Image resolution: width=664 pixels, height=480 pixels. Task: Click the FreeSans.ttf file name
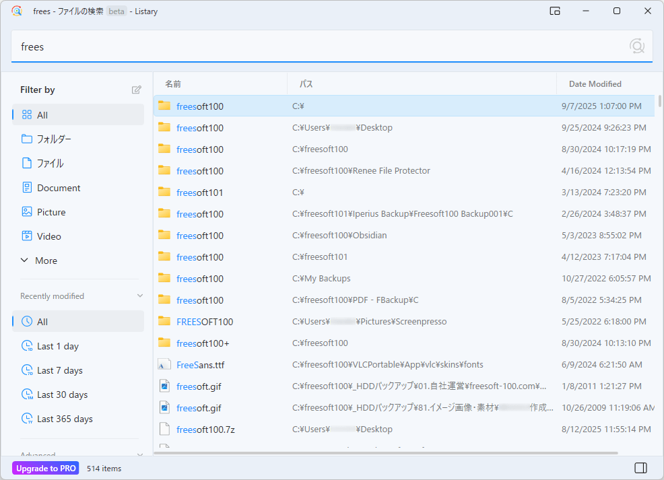(x=200, y=365)
